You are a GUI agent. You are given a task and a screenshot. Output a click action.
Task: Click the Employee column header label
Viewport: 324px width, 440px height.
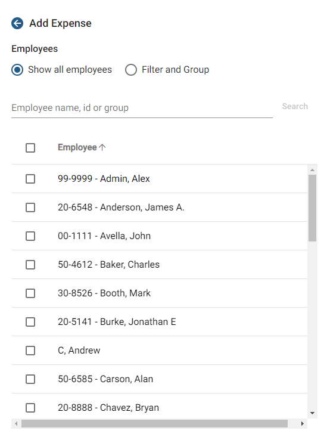click(77, 147)
